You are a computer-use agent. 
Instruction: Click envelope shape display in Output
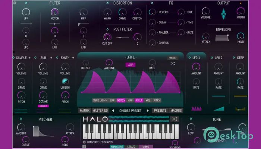click(222, 38)
